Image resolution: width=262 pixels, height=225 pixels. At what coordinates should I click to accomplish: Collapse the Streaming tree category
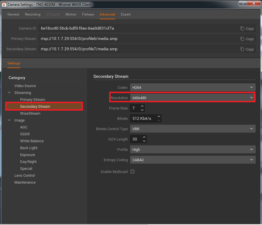pyautogui.click(x=9, y=93)
